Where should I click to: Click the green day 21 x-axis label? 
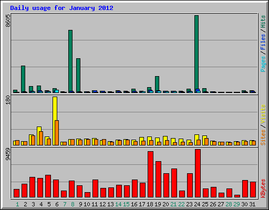pos(173,204)
